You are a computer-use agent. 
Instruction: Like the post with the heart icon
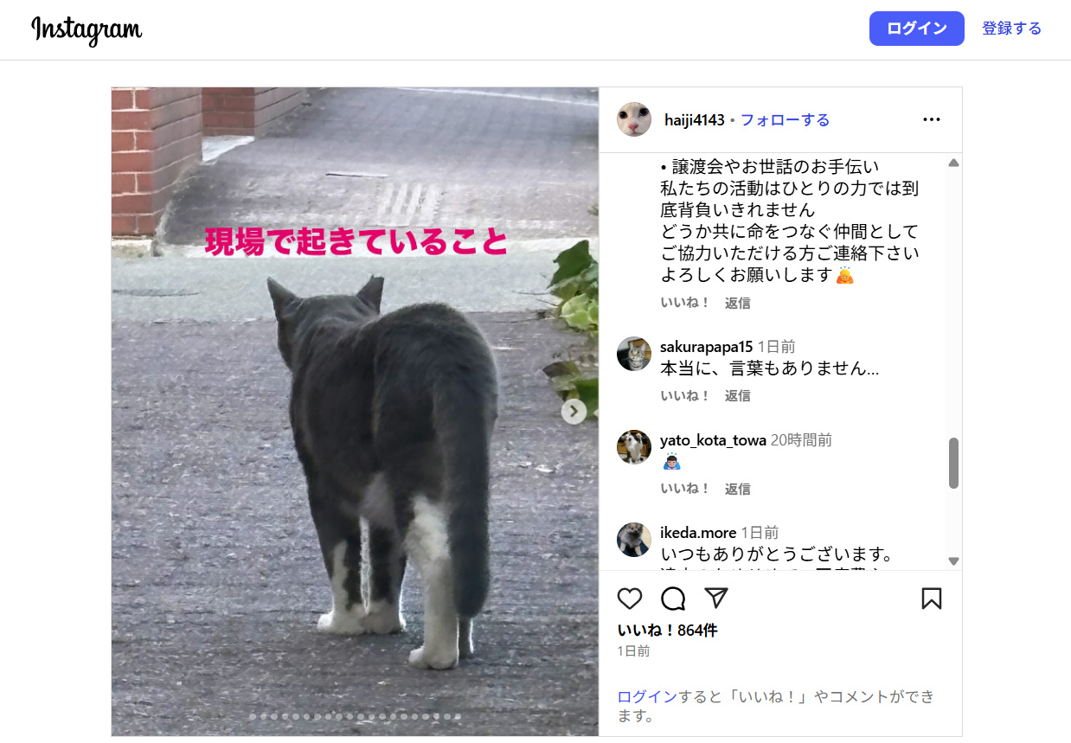click(x=630, y=599)
